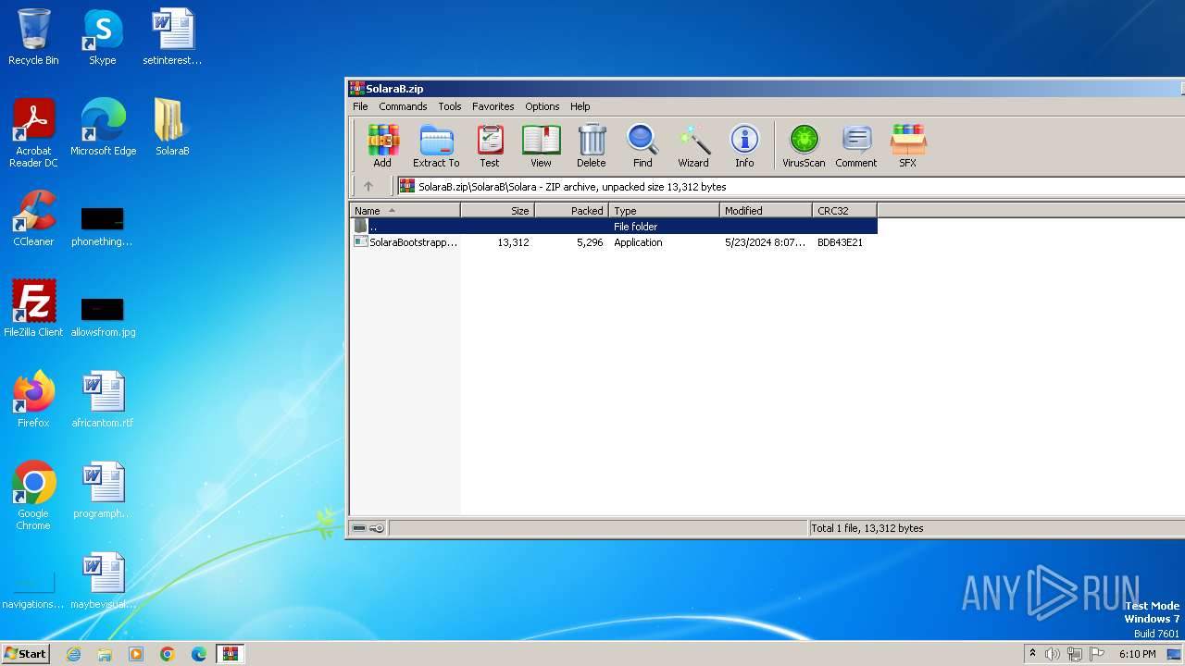The width and height of the screenshot is (1185, 666).
Task: Click the 5/23/2024 modified date cell
Action: 766,242
